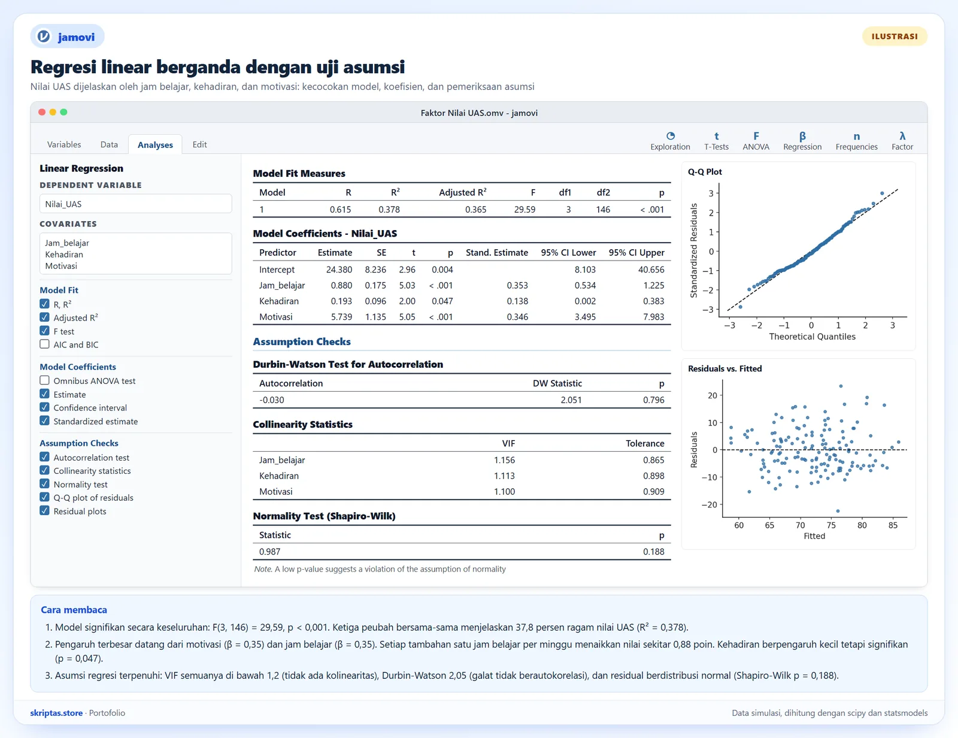Image resolution: width=958 pixels, height=738 pixels.
Task: Click the ILUSTRASI badge
Action: coord(895,37)
